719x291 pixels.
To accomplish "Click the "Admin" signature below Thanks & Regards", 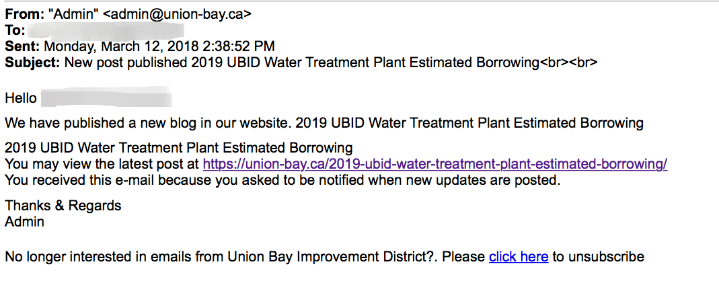I will [x=24, y=221].
